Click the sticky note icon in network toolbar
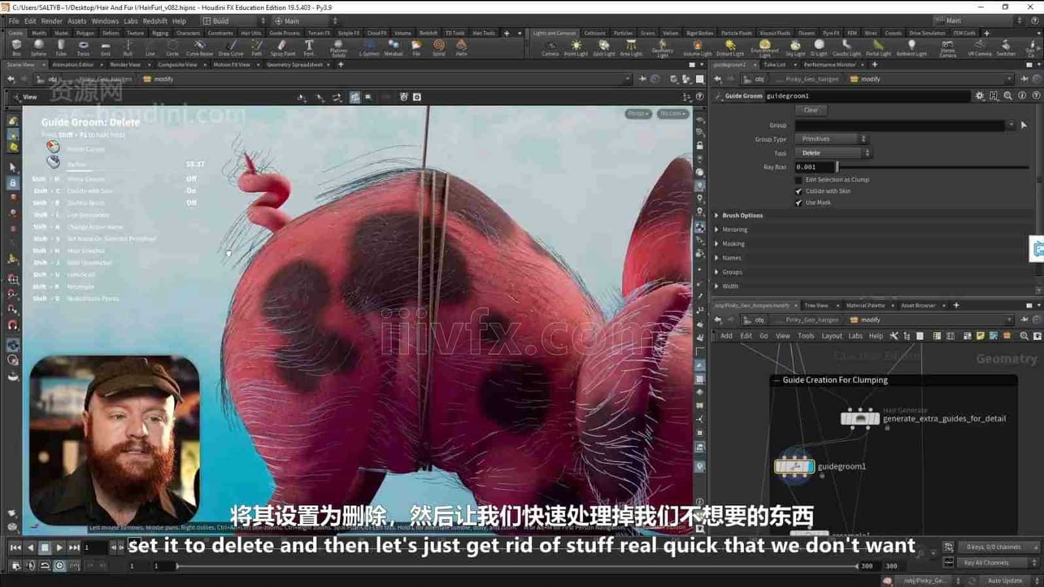1044x587 pixels. point(980,336)
